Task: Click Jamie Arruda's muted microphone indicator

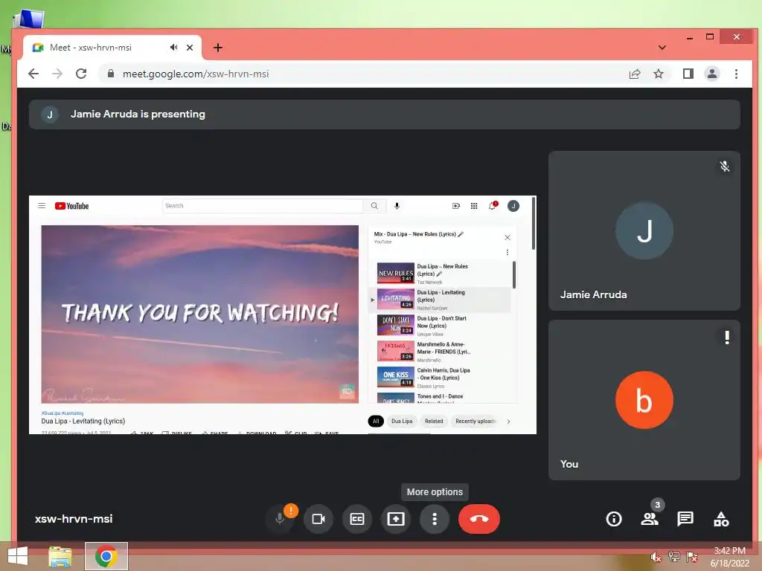Action: [725, 167]
